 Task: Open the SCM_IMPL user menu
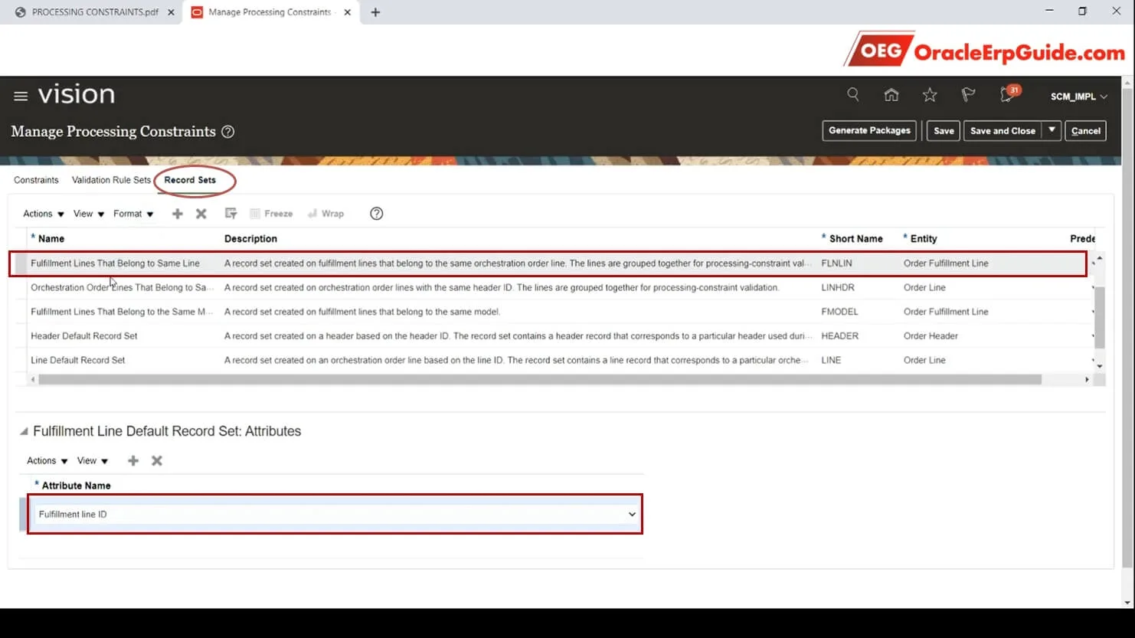(1078, 97)
